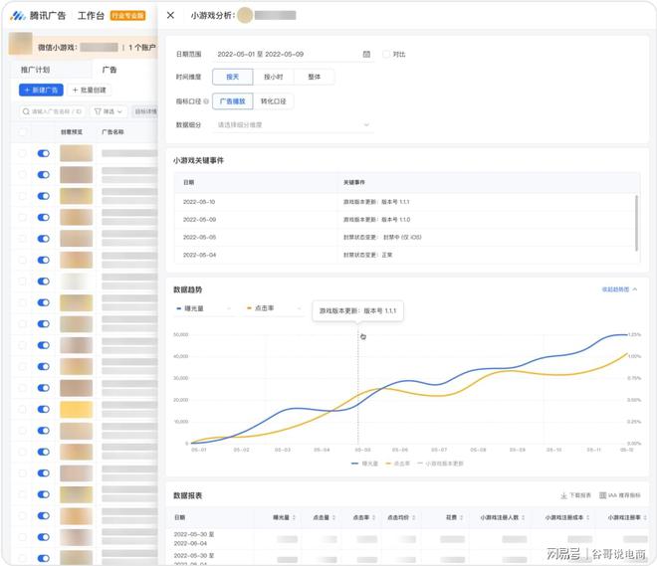Screen dimensions: 657x566
Task: Check the select-all checkbox in ad table header
Action: click(22, 131)
